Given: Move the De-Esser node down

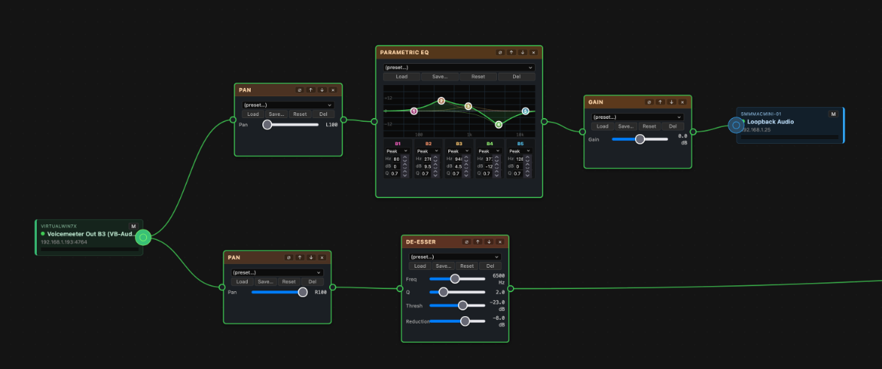Looking at the screenshot, I should (x=489, y=241).
